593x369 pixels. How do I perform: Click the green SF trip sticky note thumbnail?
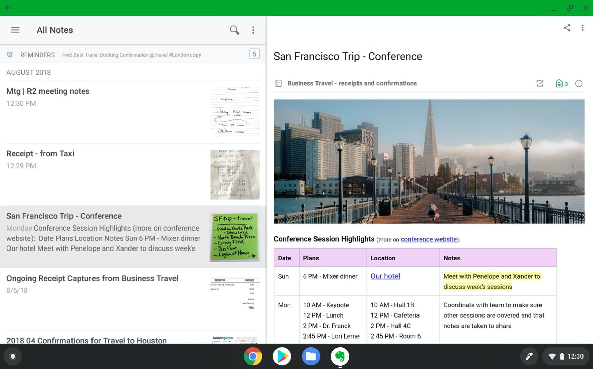click(x=235, y=237)
